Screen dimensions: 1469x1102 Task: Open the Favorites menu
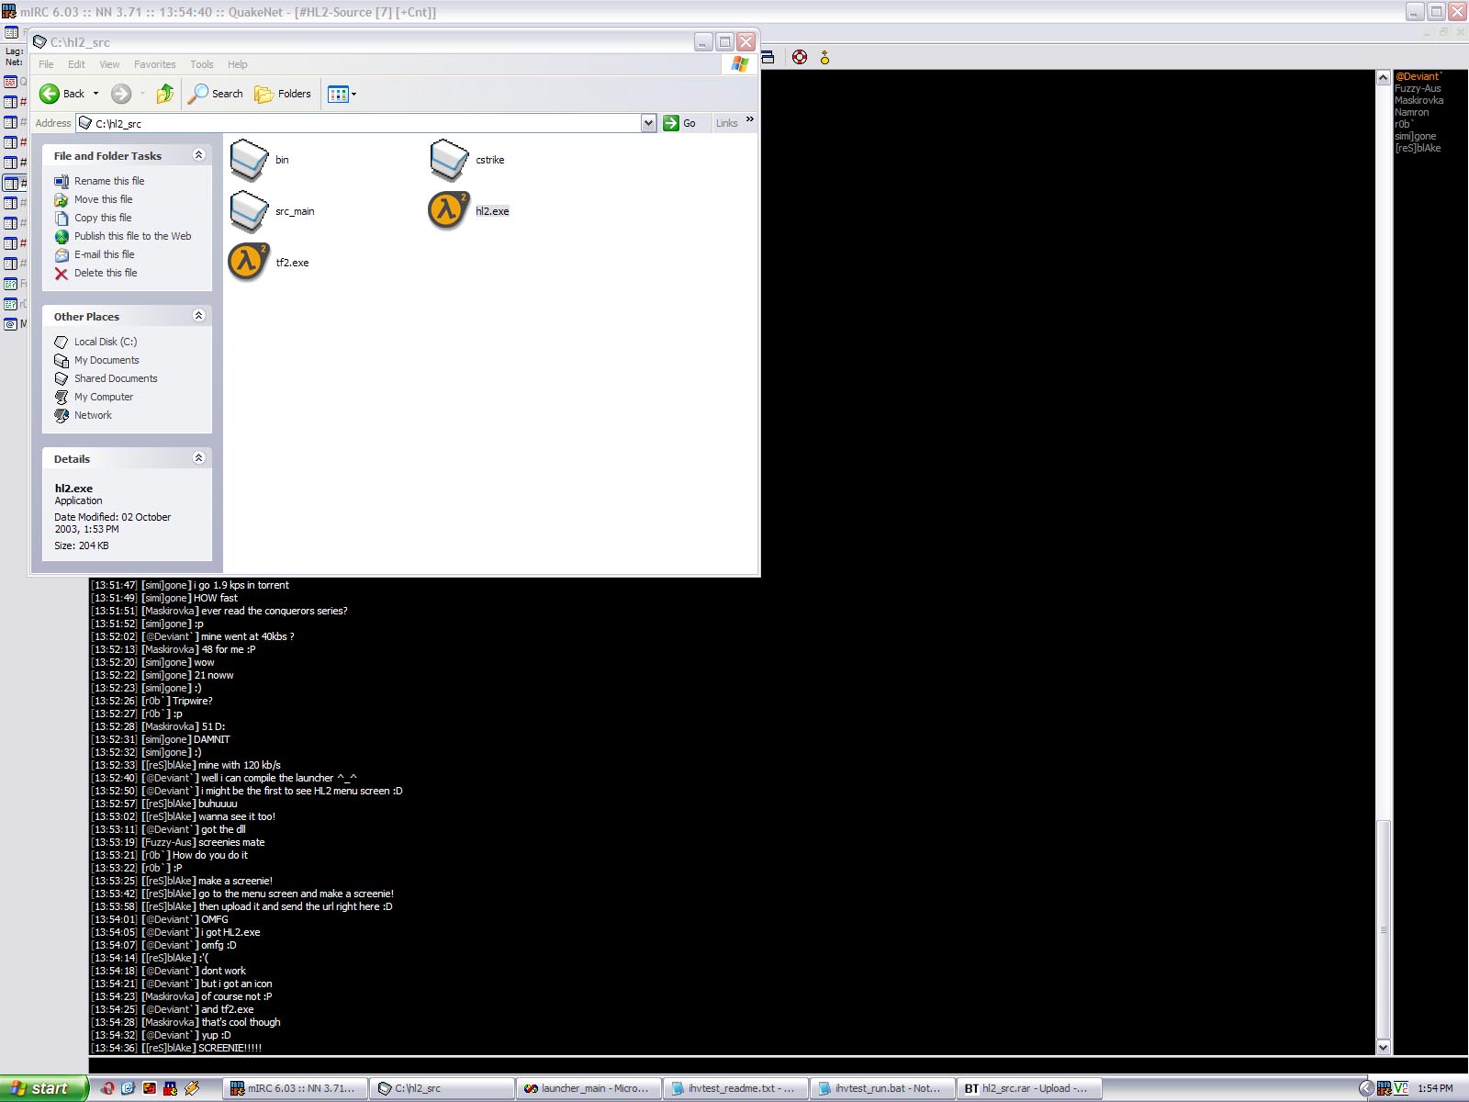click(x=154, y=64)
